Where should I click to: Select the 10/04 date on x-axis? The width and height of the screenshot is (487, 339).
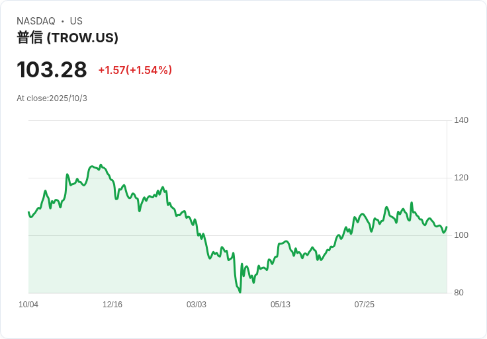(x=28, y=305)
